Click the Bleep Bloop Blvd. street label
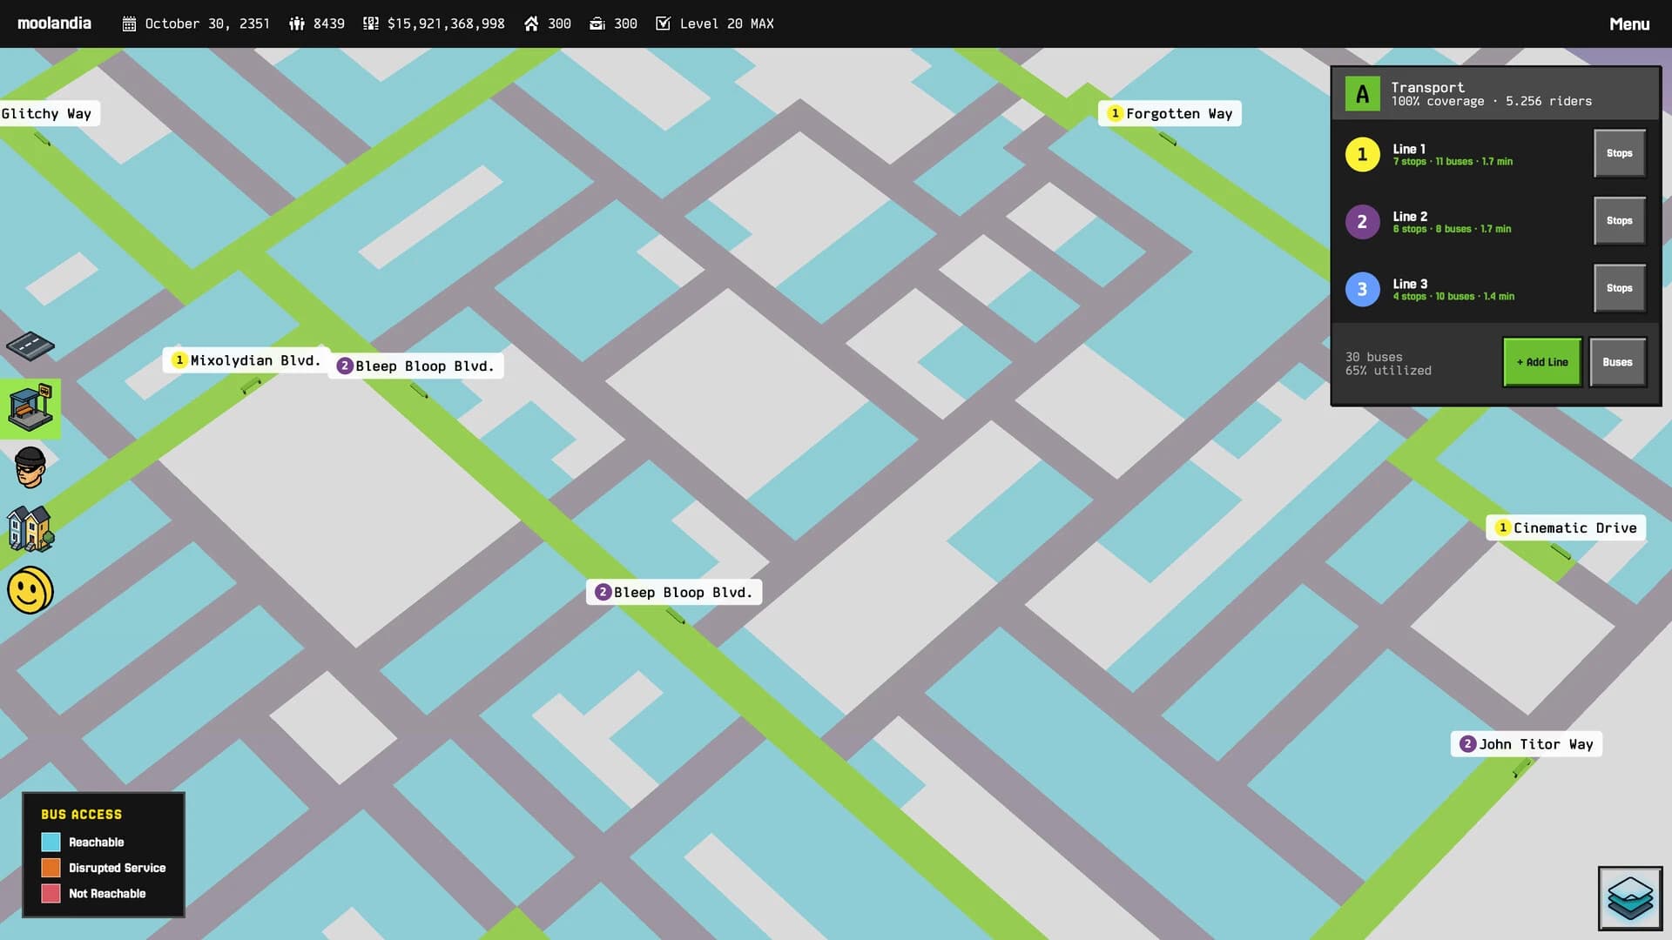1672x940 pixels. pos(425,366)
